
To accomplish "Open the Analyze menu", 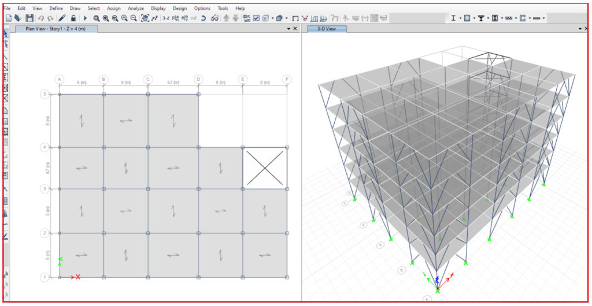I will [136, 8].
